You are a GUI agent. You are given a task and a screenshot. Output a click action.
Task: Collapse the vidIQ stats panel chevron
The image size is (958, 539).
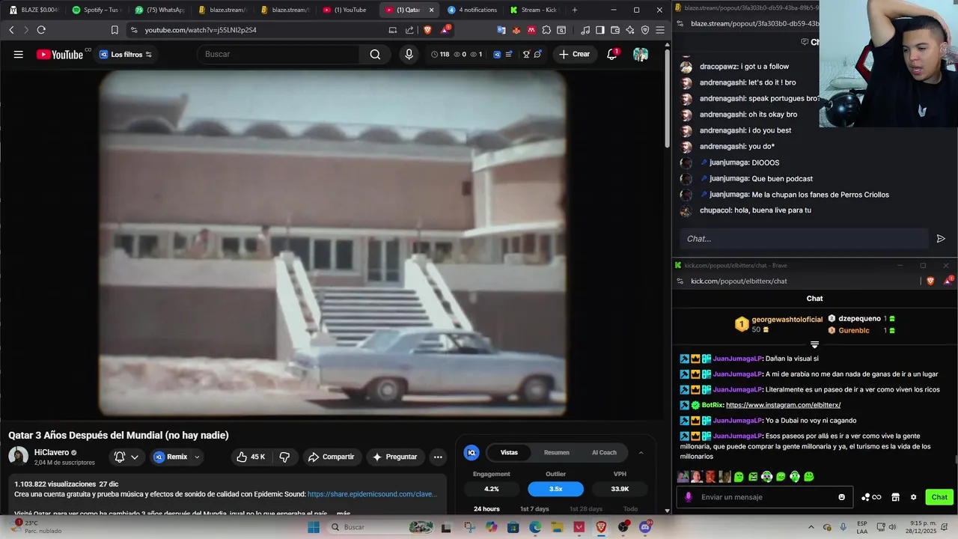pyautogui.click(x=641, y=452)
